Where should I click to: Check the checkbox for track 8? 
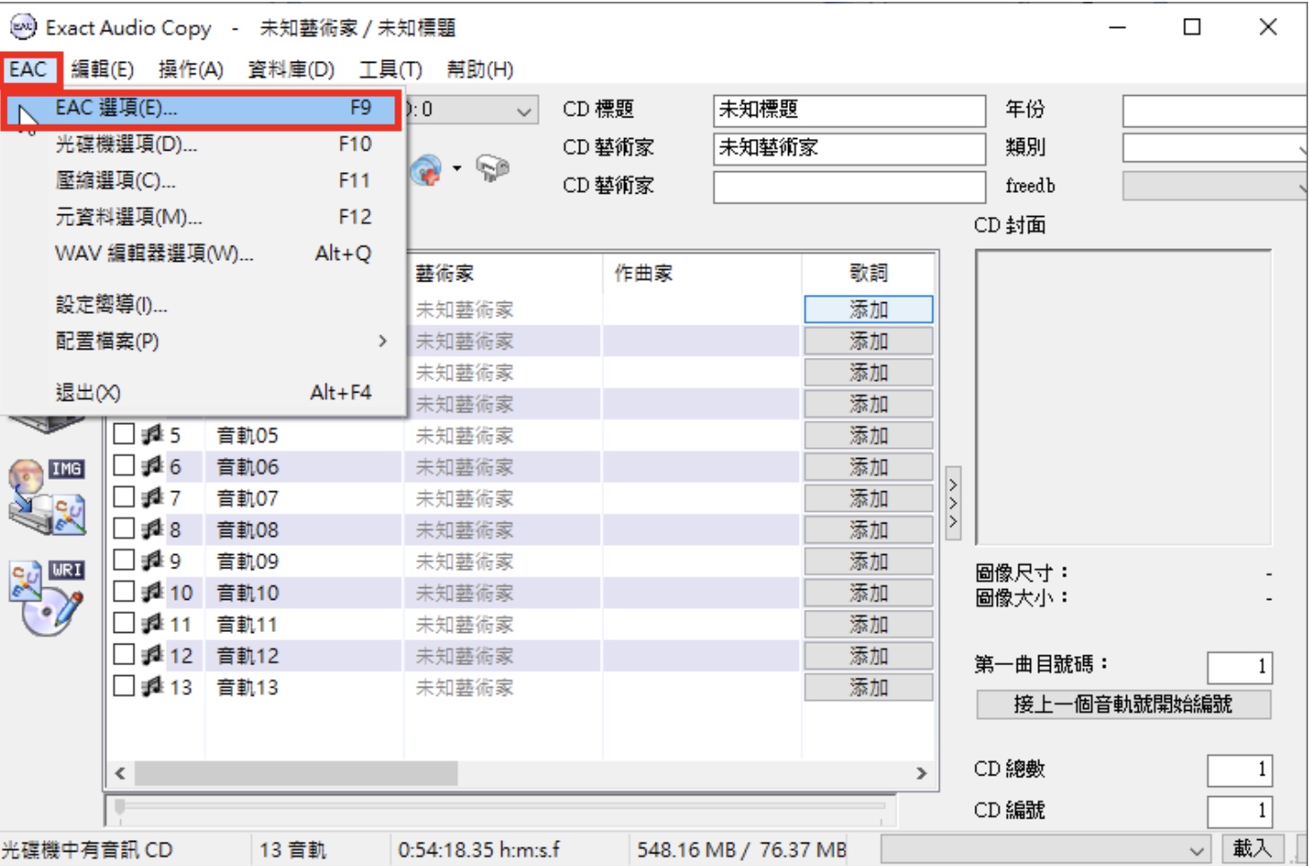pos(124,529)
